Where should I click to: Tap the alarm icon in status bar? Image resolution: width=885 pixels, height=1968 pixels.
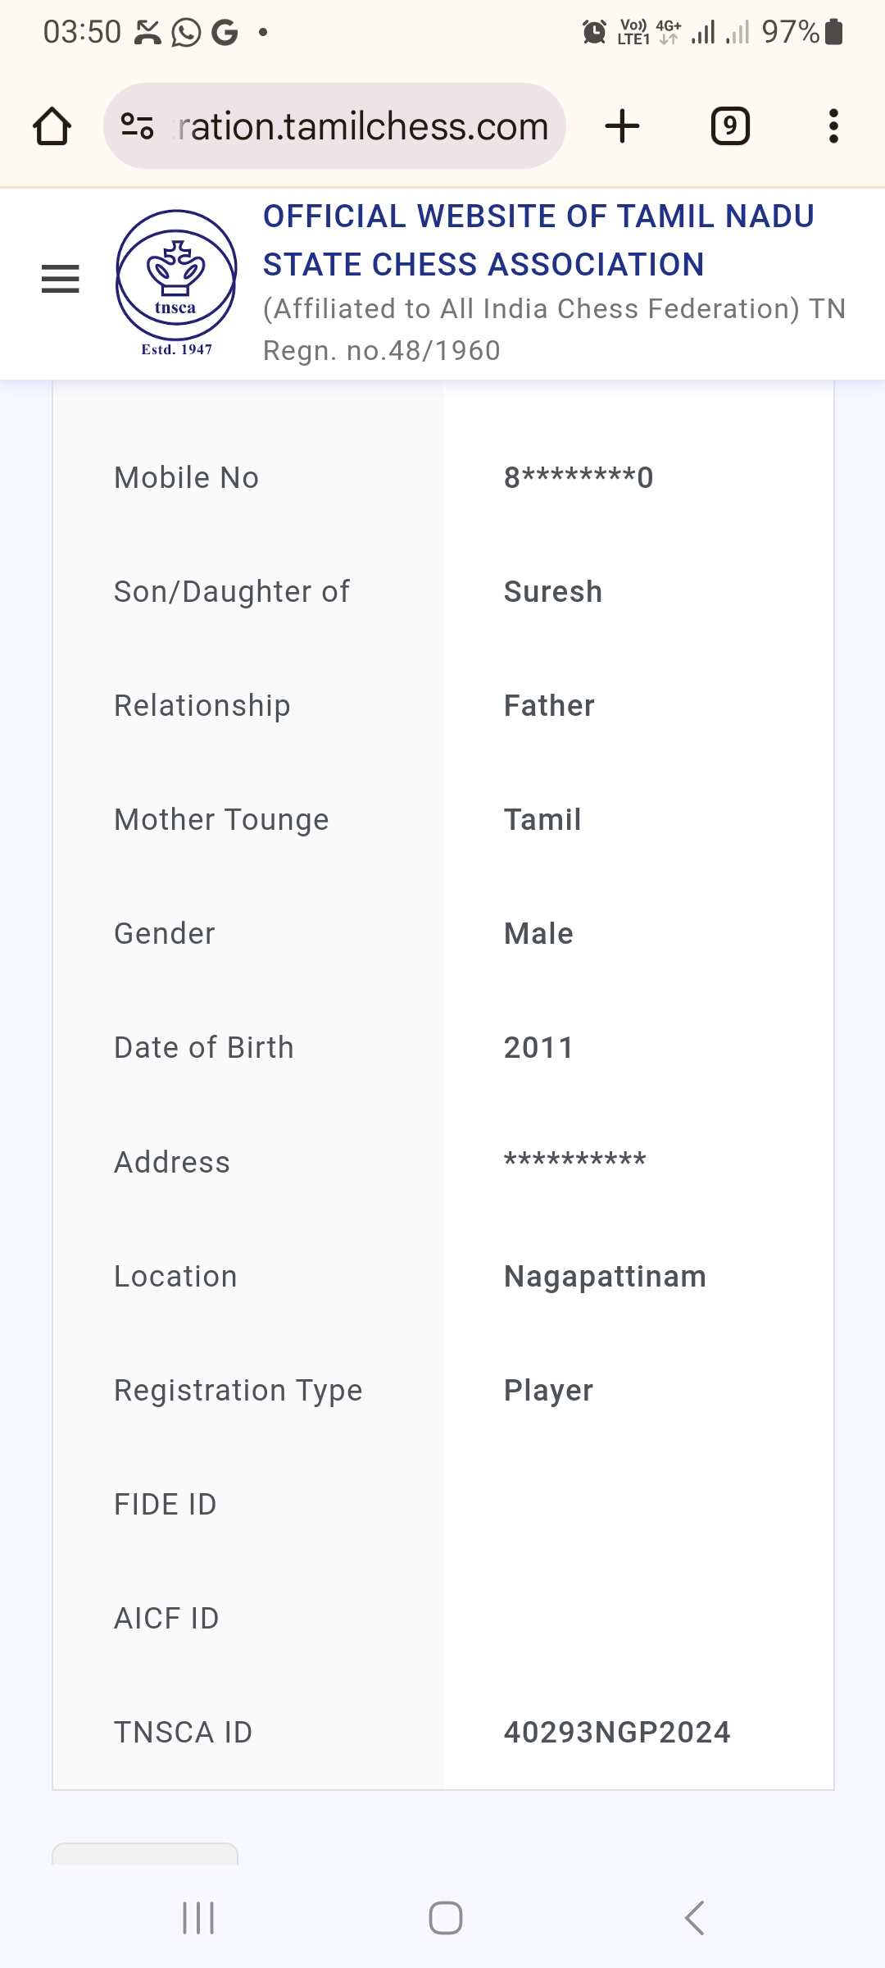click(x=594, y=32)
